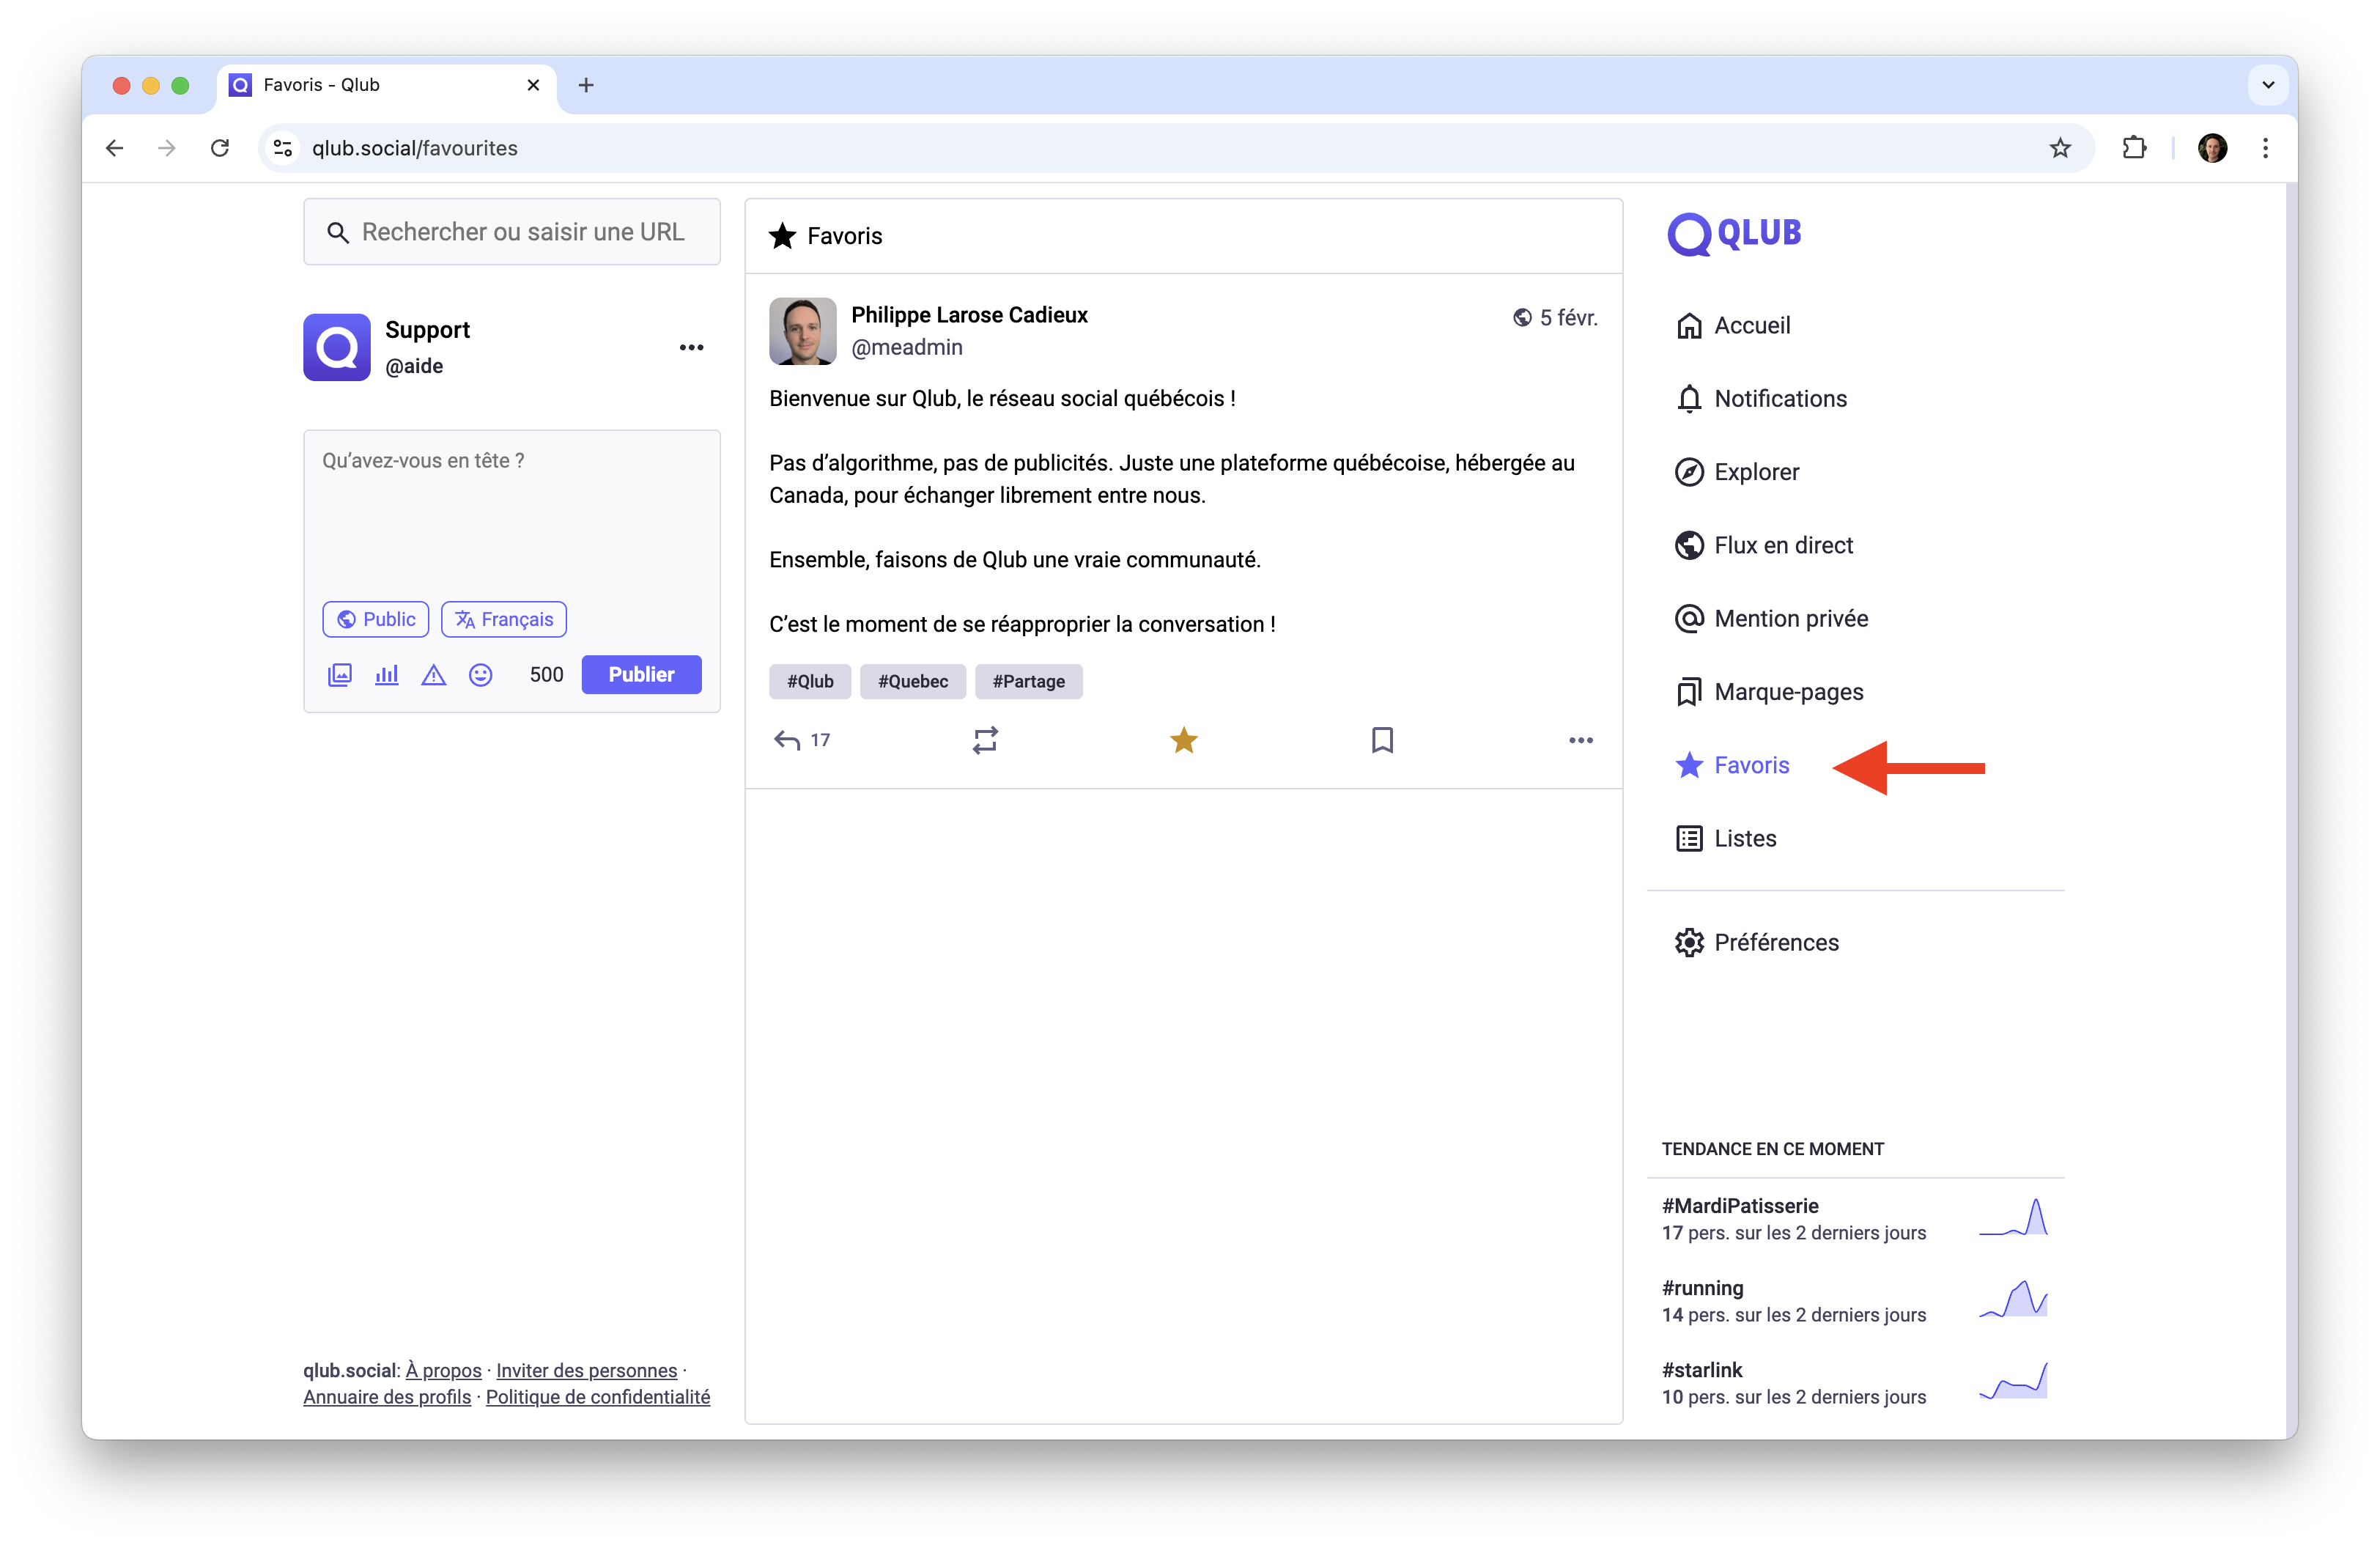Open the Chrome profile avatar
The image size is (2380, 1548).
[x=2212, y=148]
